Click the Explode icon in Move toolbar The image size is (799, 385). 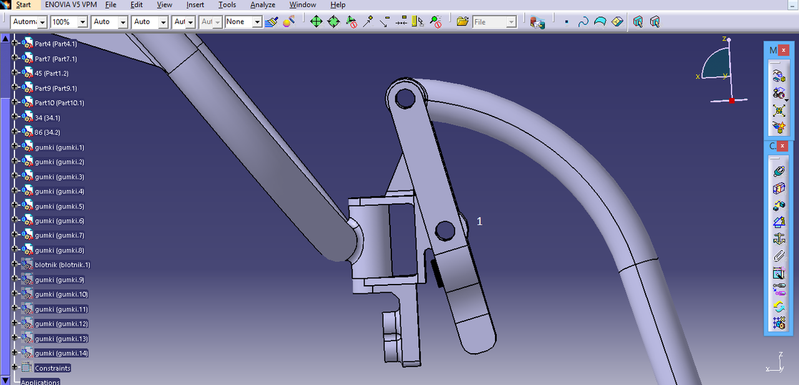tap(778, 111)
